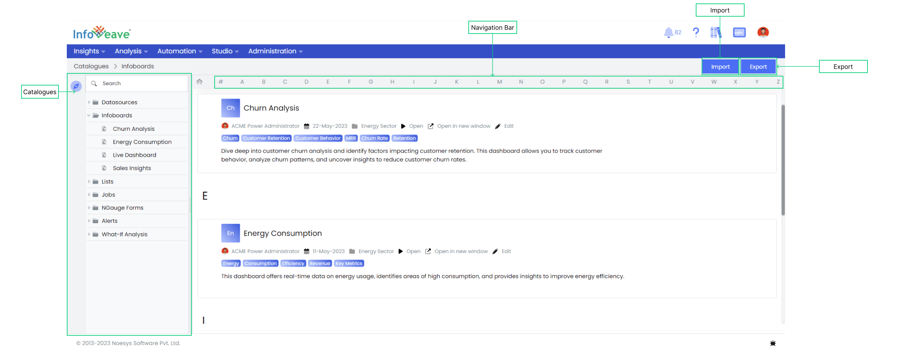This screenshot has width=900, height=353.
Task: Click the En tile of Energy Consumption
Action: (x=230, y=233)
